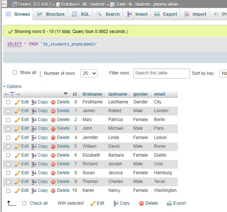Click the Delete link for Susan row

[63, 173]
